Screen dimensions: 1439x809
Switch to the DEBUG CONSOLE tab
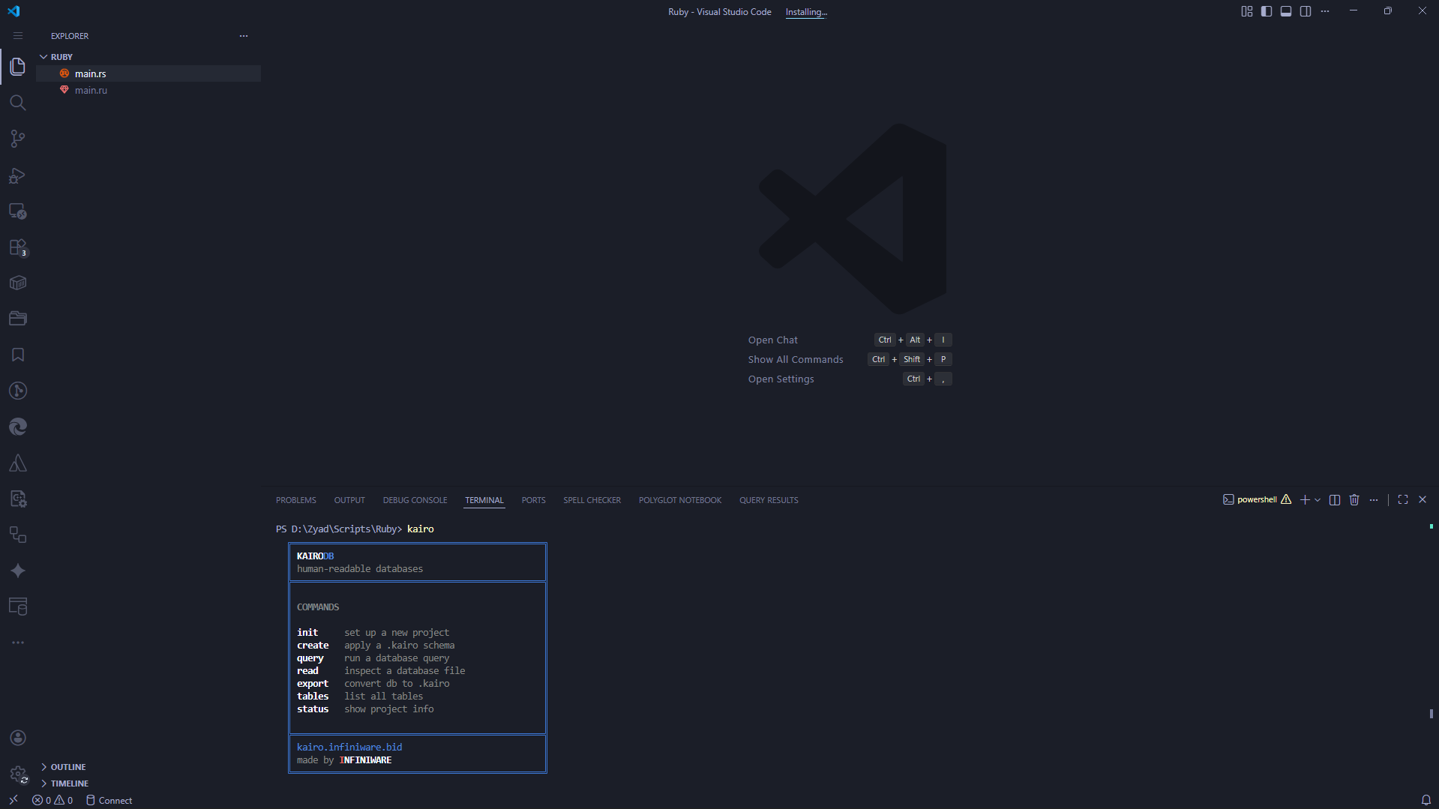[x=415, y=500]
